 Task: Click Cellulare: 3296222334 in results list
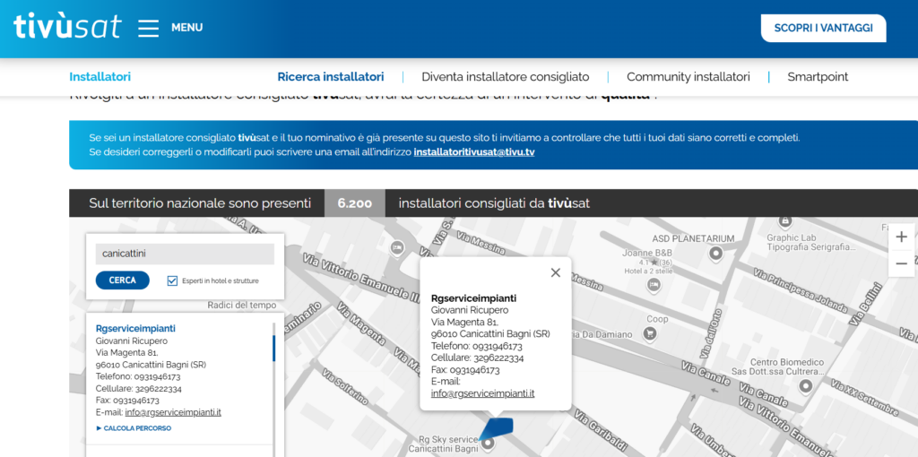(139, 389)
